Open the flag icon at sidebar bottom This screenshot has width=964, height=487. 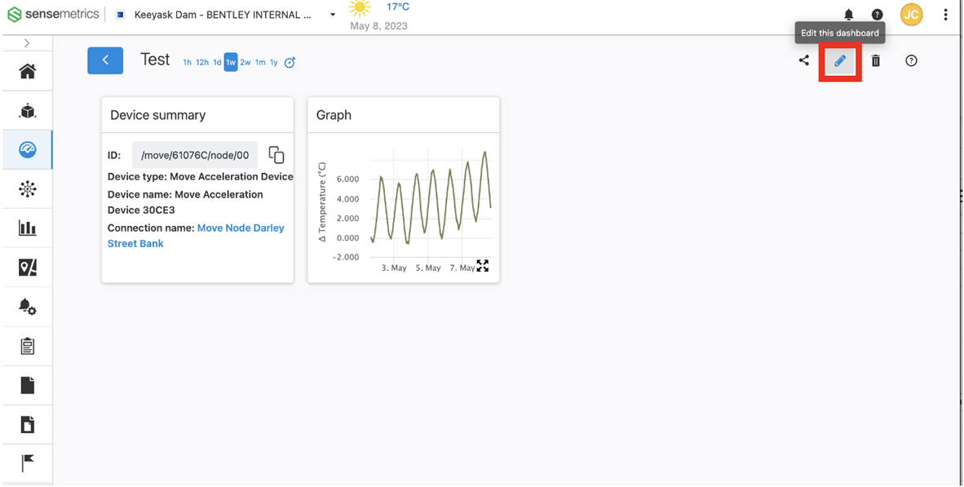27,463
